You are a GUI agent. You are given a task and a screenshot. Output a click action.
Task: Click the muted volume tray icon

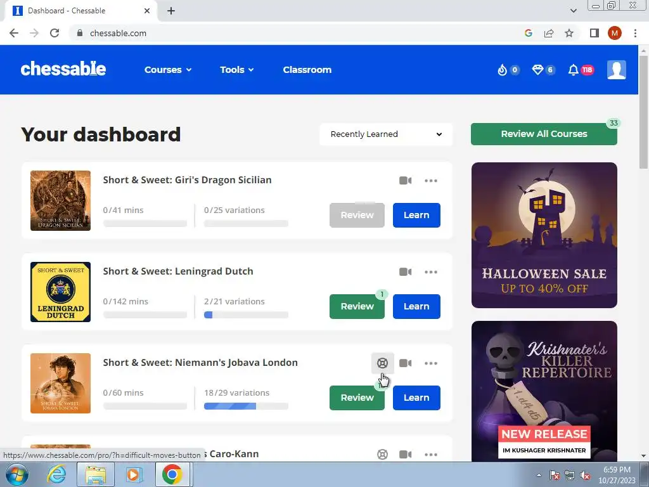point(585,475)
